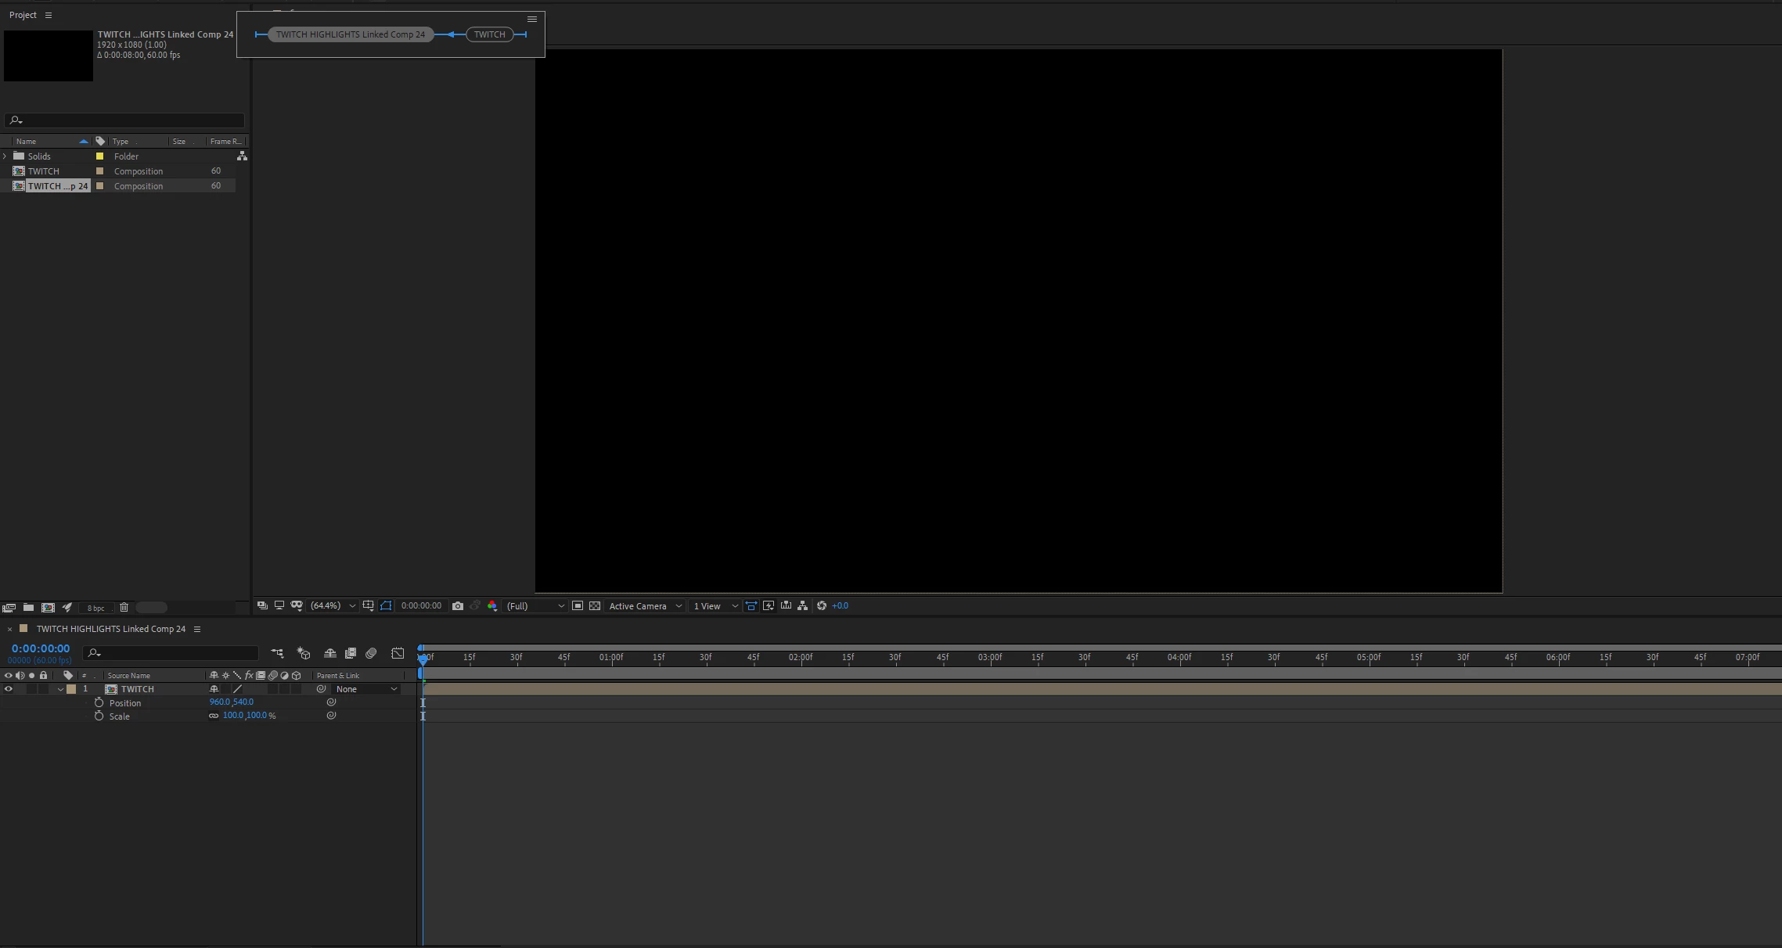Hide the TWITCH layer with the eye icon
The image size is (1782, 948).
[x=9, y=689]
